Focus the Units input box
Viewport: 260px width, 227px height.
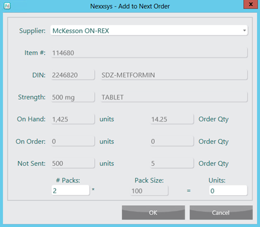coord(228,191)
